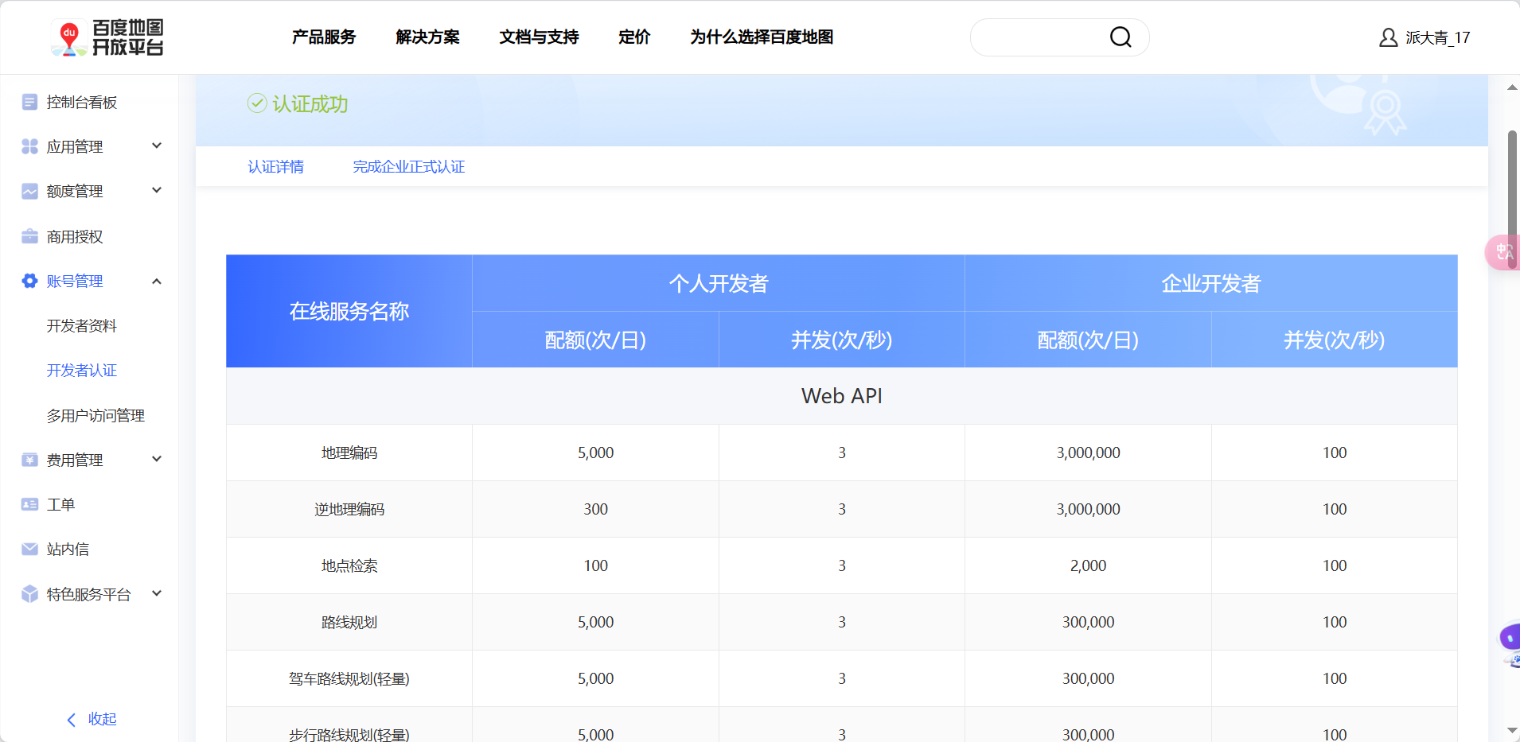
Task: Click the user avatar icon
Action: click(1388, 37)
